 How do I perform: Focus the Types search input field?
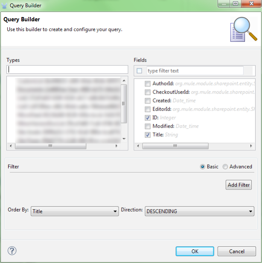67,69
